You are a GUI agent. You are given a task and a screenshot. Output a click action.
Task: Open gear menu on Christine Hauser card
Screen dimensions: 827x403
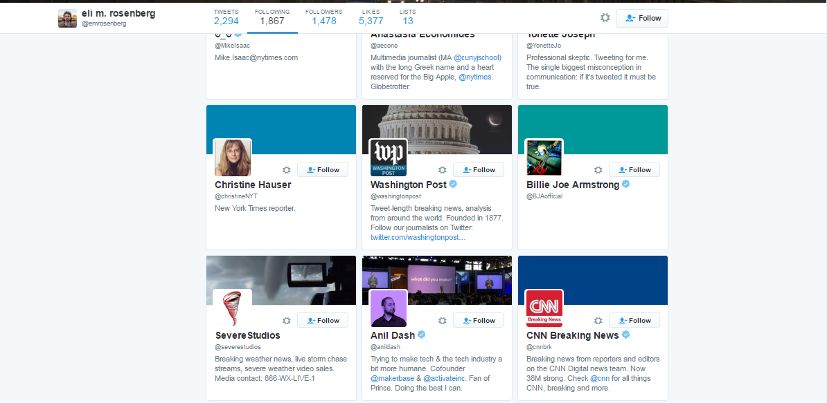tap(286, 170)
